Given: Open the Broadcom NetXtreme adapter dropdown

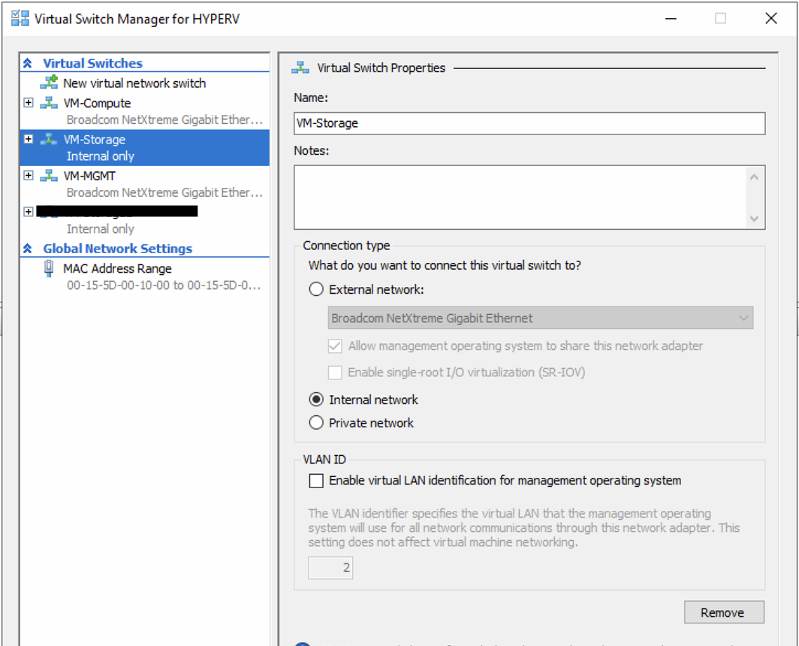Looking at the screenshot, I should (541, 318).
